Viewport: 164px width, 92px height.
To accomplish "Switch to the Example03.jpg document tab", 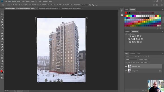I will pyautogui.click(x=71, y=8).
